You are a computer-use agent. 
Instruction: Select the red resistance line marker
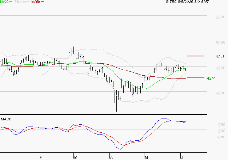(196, 56)
